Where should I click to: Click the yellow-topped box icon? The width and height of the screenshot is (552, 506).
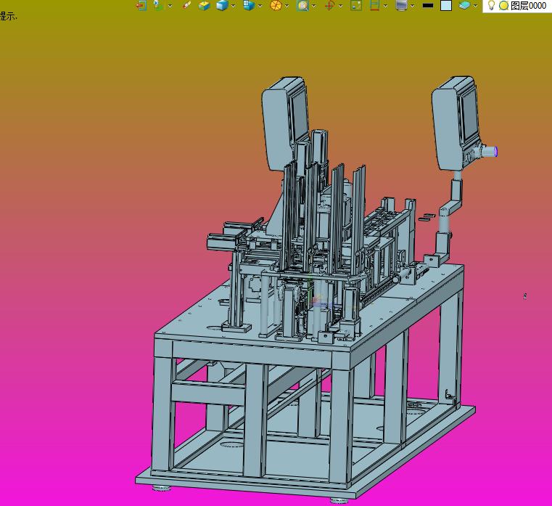[204, 5]
